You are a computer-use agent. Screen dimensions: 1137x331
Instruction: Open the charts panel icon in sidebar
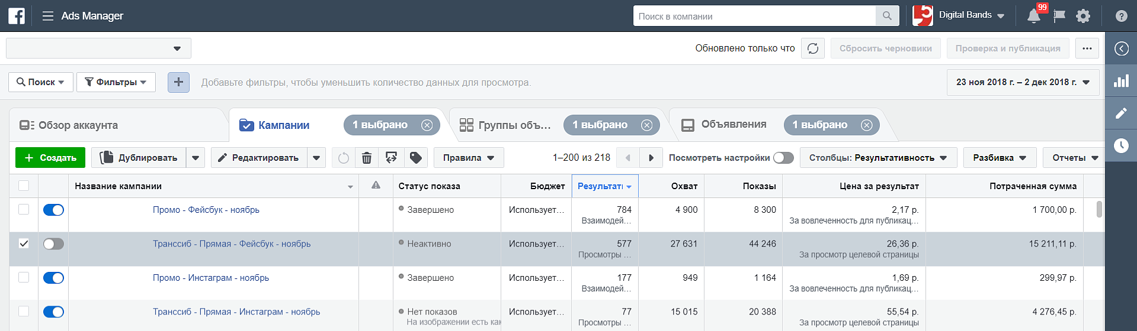tap(1121, 81)
